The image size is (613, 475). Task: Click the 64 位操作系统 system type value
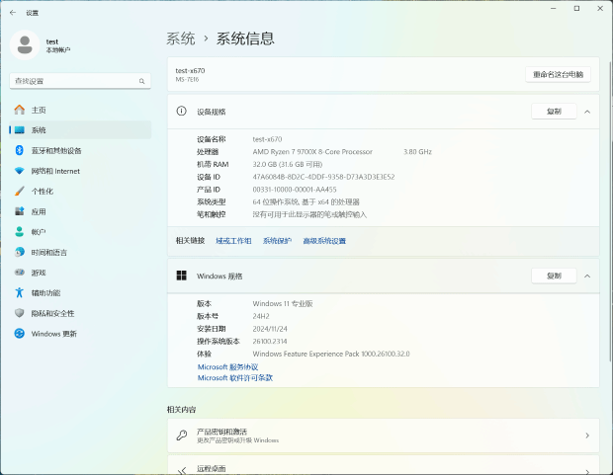tap(306, 201)
